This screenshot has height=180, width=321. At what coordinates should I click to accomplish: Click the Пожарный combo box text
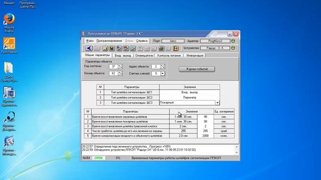click(188, 102)
